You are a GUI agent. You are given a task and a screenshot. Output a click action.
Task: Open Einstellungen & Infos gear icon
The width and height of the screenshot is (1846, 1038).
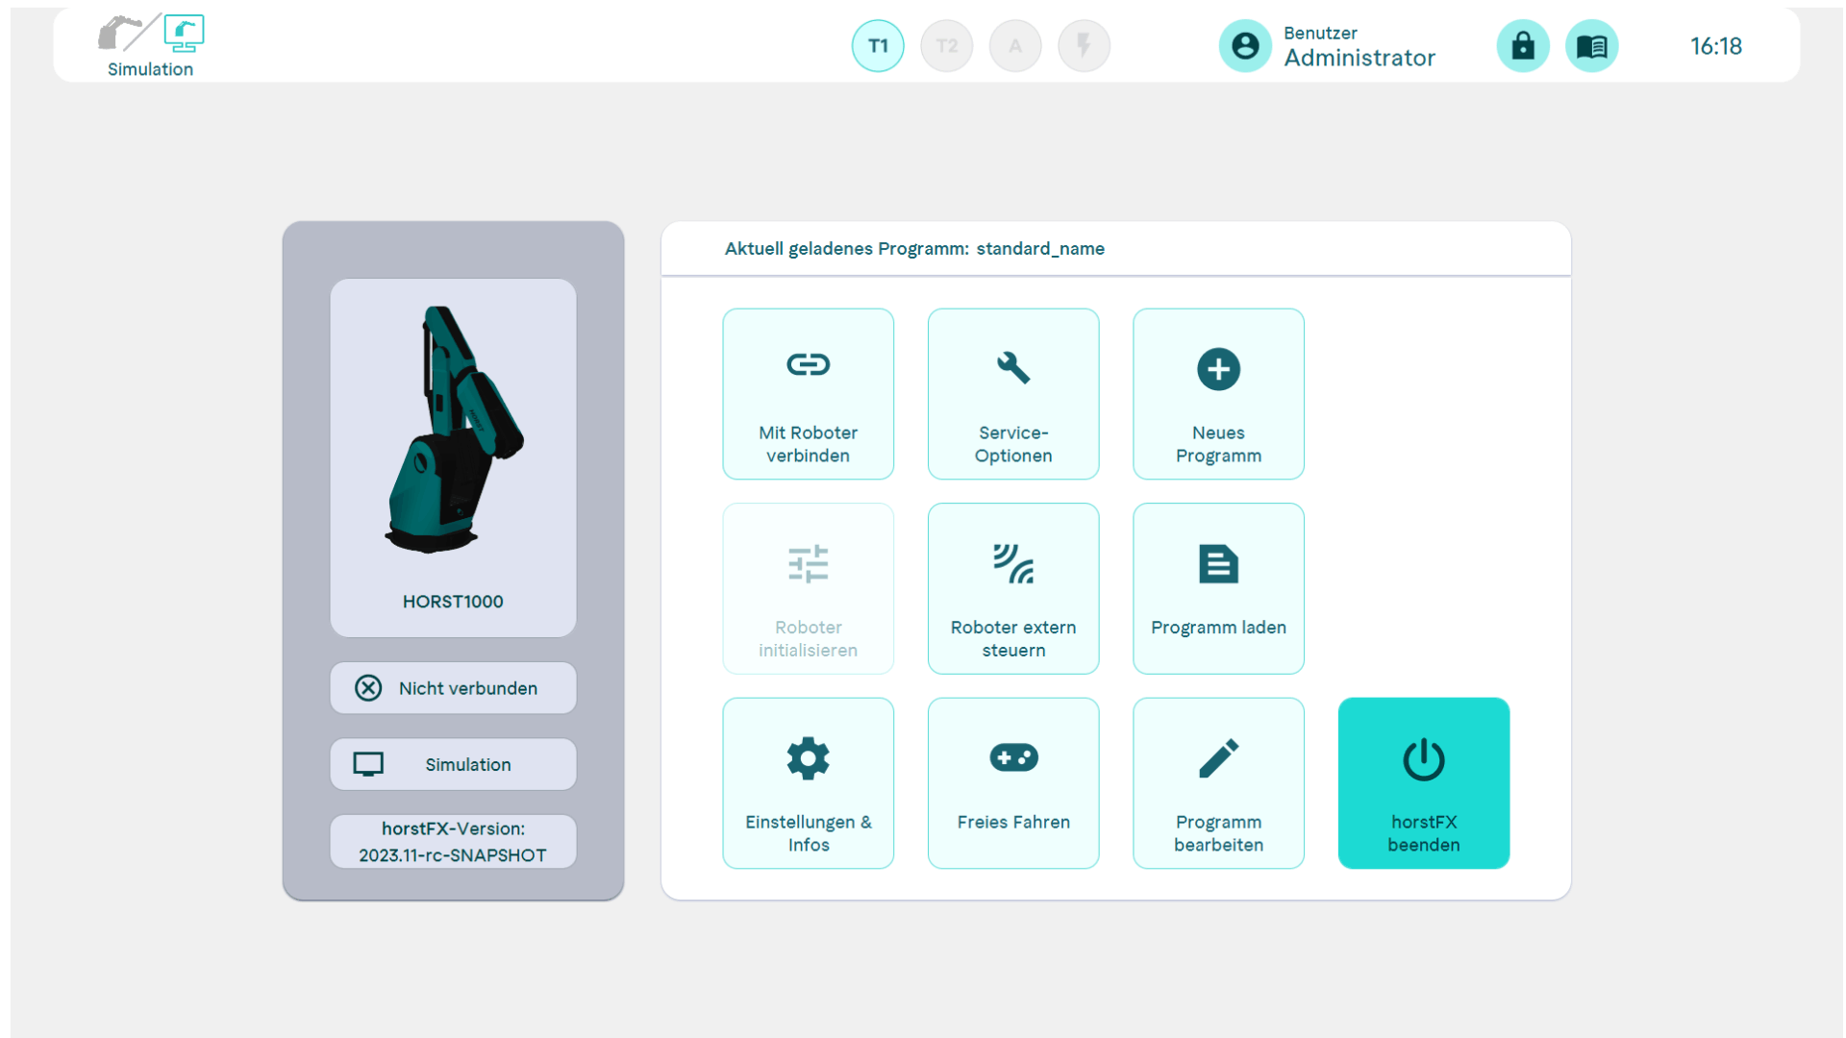pos(808,757)
